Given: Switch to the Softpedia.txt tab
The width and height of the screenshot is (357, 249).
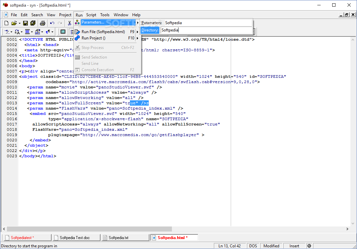Looking at the screenshot, I should click(125, 238).
